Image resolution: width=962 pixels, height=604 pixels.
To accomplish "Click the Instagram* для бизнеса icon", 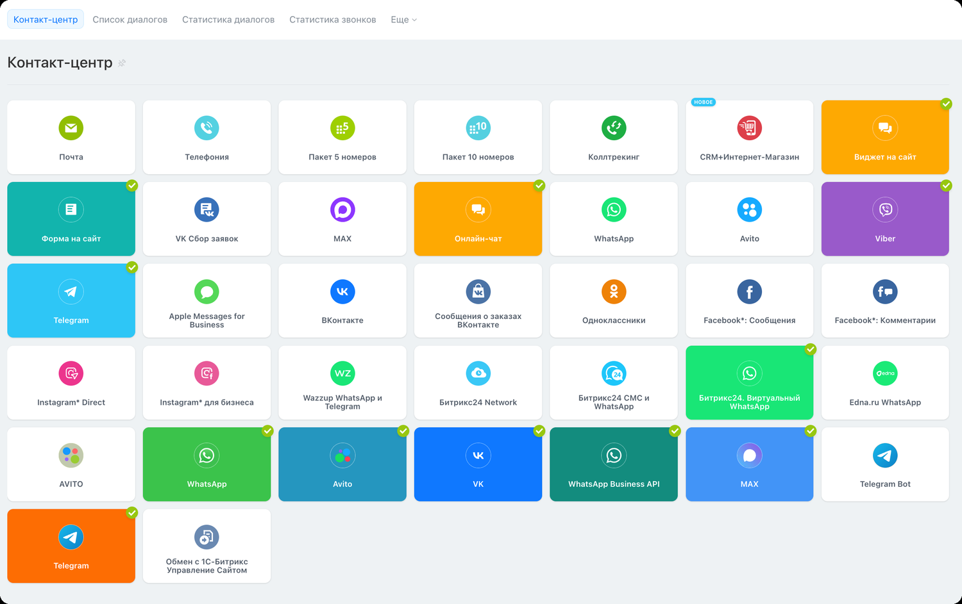I will [207, 373].
